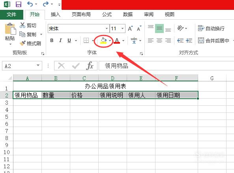The height and width of the screenshot is (173, 234).
Task: Switch to the 公式 tab
Action: tap(107, 15)
